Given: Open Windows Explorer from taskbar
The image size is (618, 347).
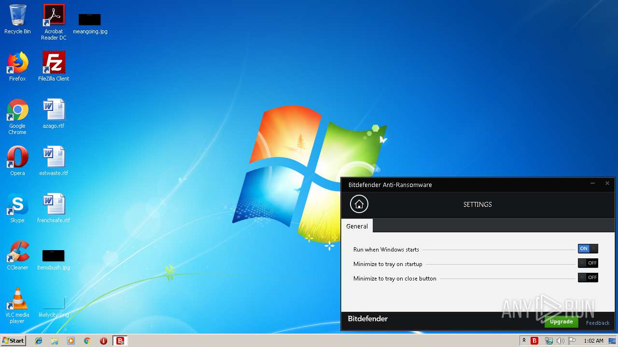Looking at the screenshot, I should tap(55, 341).
